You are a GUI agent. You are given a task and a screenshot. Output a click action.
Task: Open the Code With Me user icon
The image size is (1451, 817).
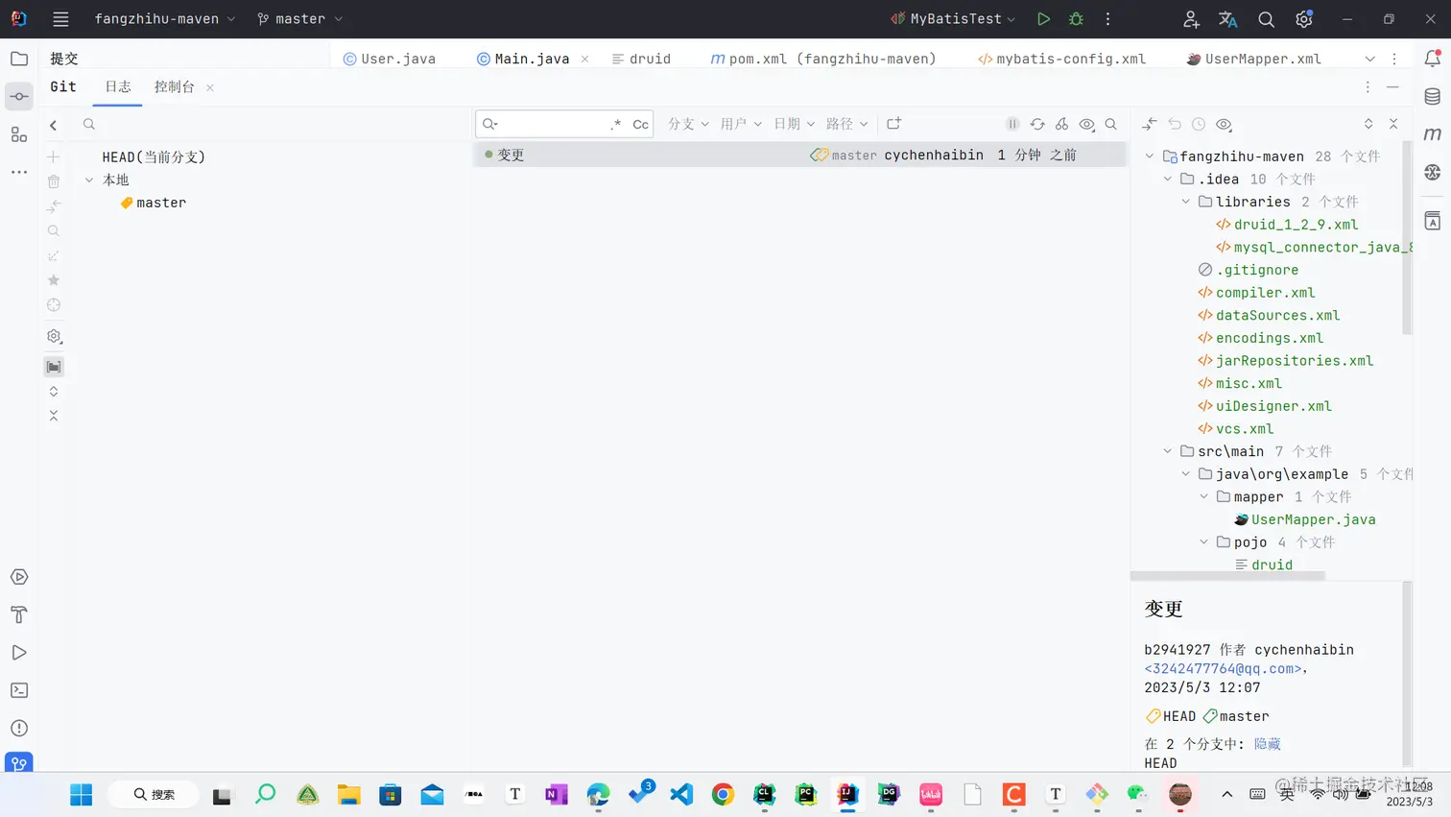[1191, 18]
